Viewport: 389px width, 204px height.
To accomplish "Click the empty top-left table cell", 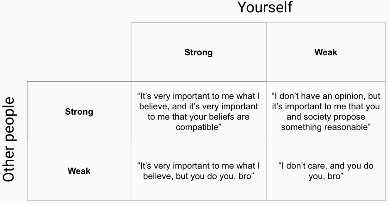I will [79, 52].
